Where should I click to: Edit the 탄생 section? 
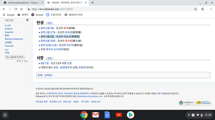[x=50, y=23]
